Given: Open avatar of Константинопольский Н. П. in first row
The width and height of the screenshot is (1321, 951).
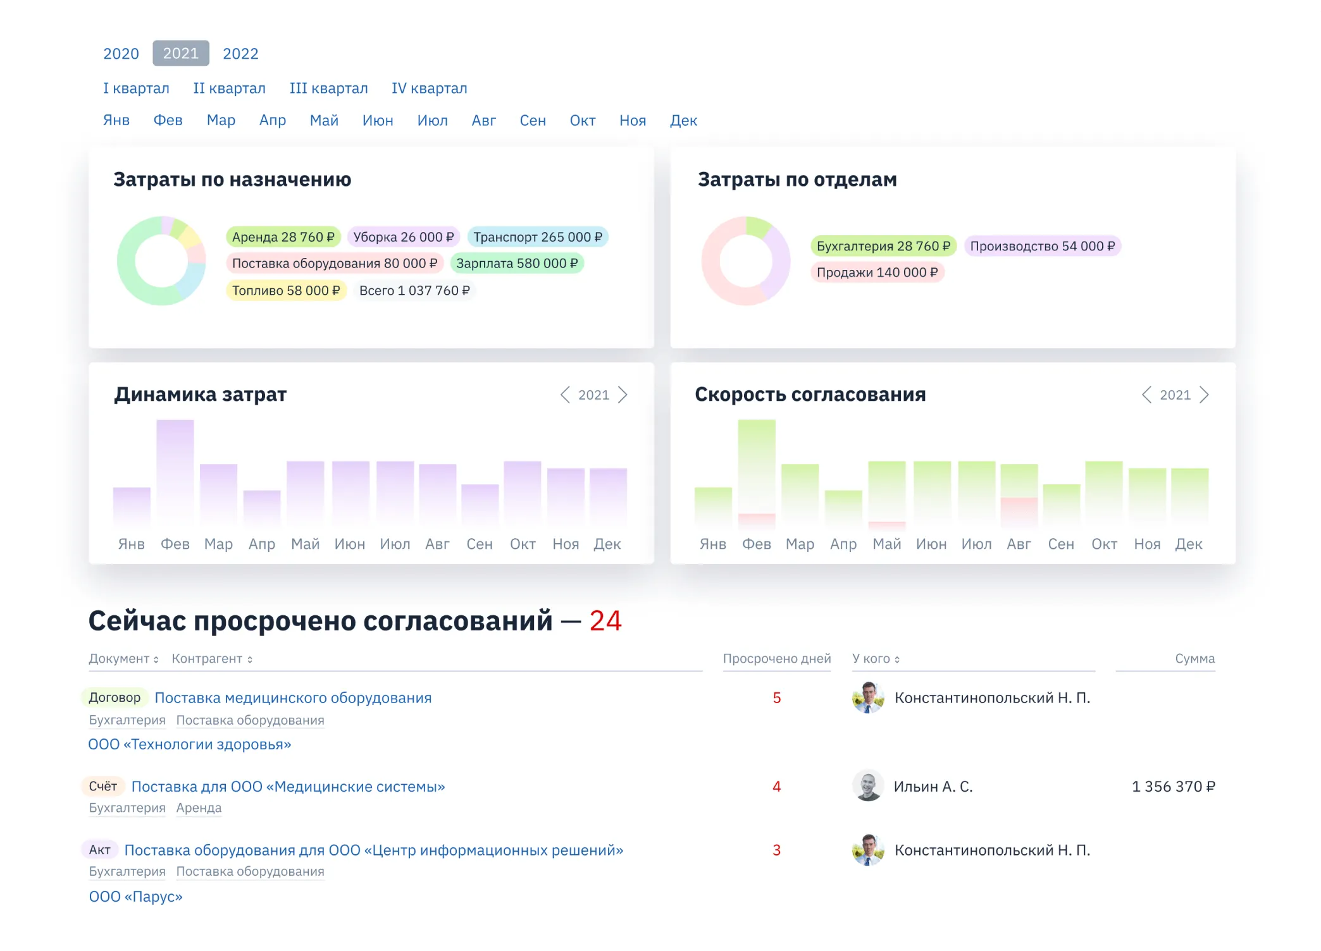Looking at the screenshot, I should point(868,698).
